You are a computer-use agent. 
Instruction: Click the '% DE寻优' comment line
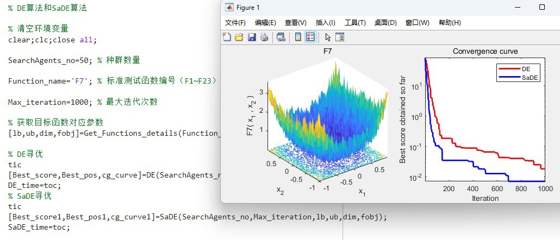26,154
